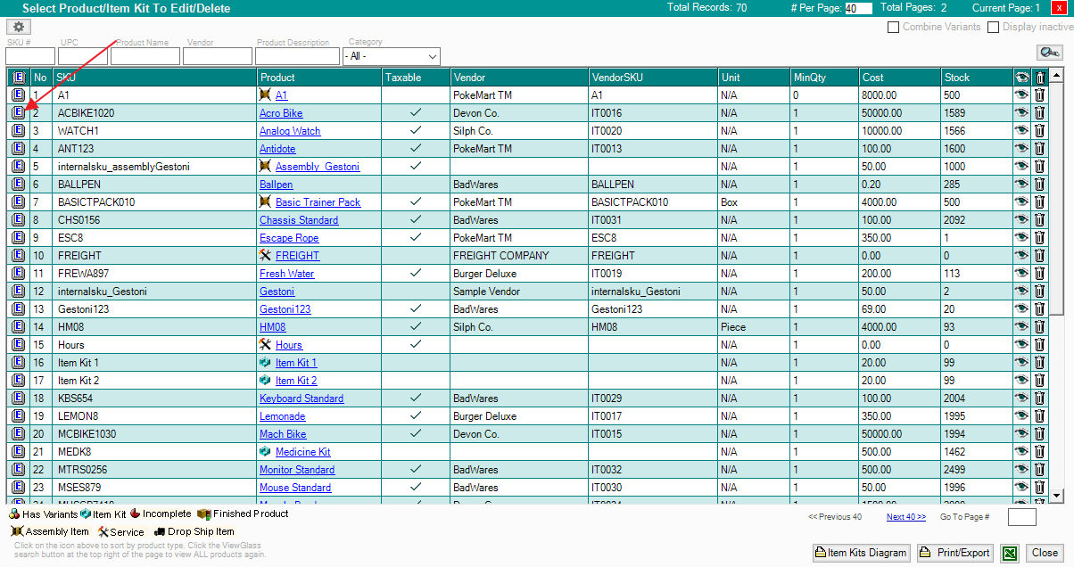The height and width of the screenshot is (567, 1074).
Task: Open the Category dropdown filter
Action: (x=392, y=56)
